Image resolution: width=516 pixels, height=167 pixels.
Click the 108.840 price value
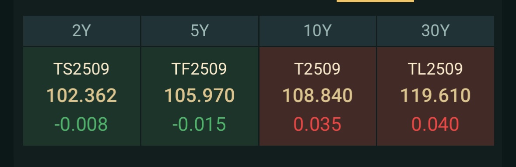318,96
